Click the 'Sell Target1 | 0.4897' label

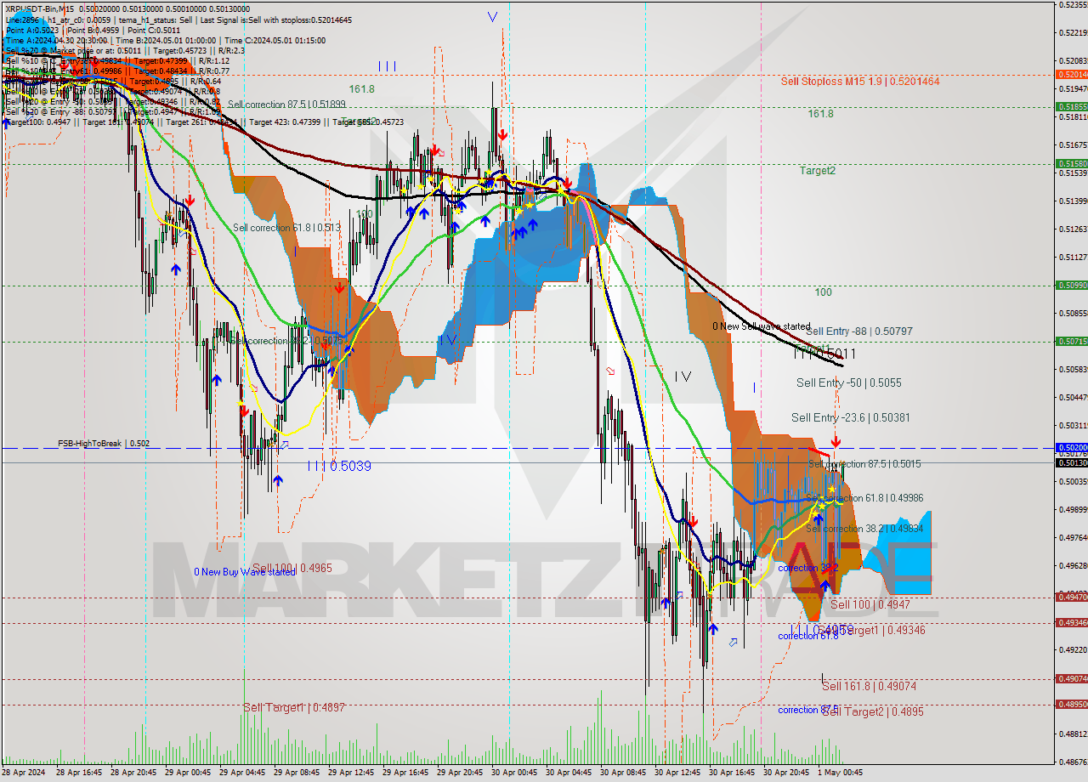(x=293, y=707)
